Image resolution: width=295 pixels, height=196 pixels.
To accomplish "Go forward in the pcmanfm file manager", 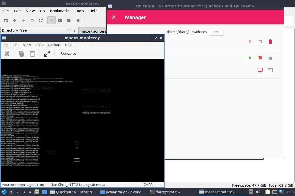I will tap(23, 20).
